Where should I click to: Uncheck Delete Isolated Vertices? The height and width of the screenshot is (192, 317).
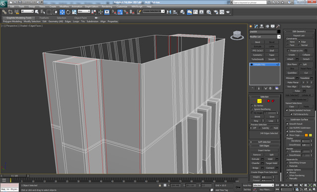point(287,110)
